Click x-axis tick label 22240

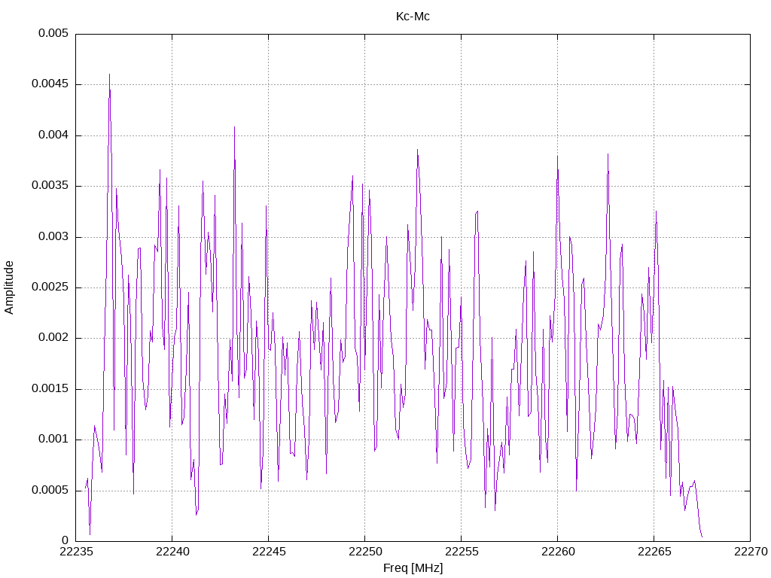(172, 552)
